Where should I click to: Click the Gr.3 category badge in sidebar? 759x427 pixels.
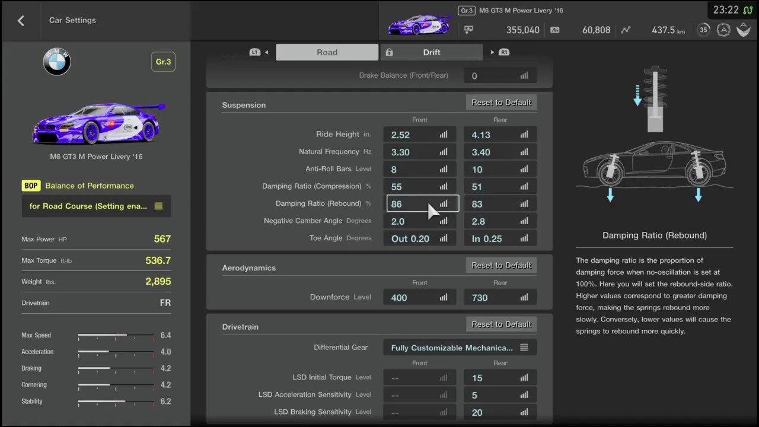163,62
